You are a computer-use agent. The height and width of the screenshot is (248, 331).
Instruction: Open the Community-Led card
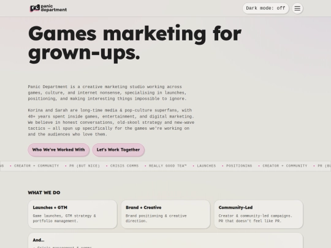259,214
